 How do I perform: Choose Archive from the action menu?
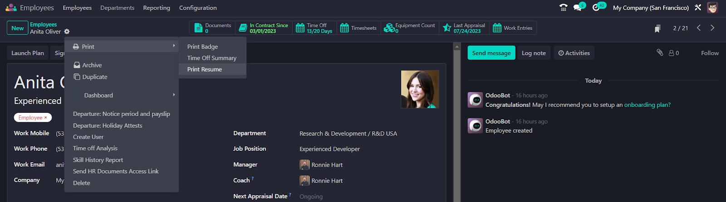pos(122,65)
